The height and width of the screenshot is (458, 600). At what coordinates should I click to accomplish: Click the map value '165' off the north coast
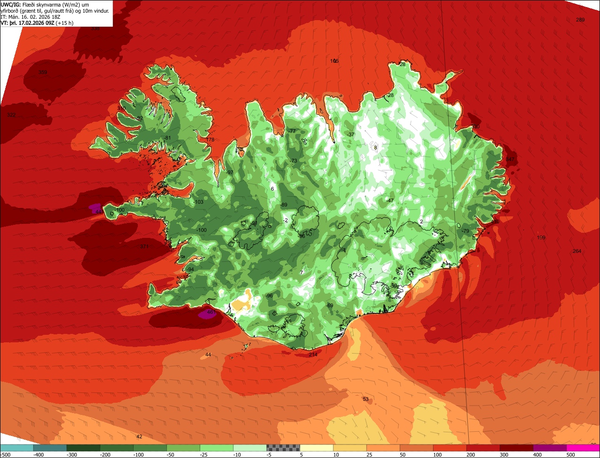point(334,61)
